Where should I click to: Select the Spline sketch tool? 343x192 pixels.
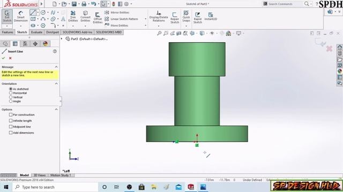click(53, 12)
